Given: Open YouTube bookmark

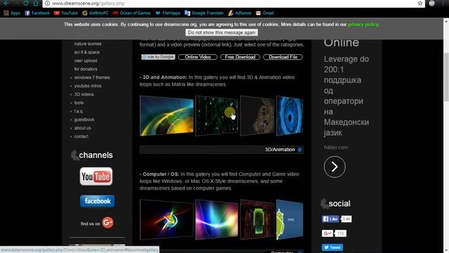Looking at the screenshot, I should tap(66, 13).
